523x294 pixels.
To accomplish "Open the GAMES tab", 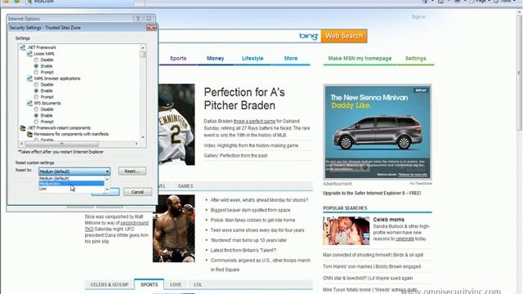I will point(186,186).
